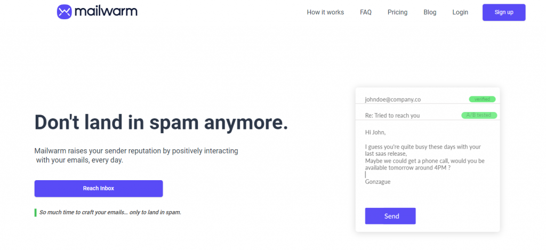Screen dimensions: 546x250
Task: Click the mailwarm wordmark text
Action: pos(106,12)
